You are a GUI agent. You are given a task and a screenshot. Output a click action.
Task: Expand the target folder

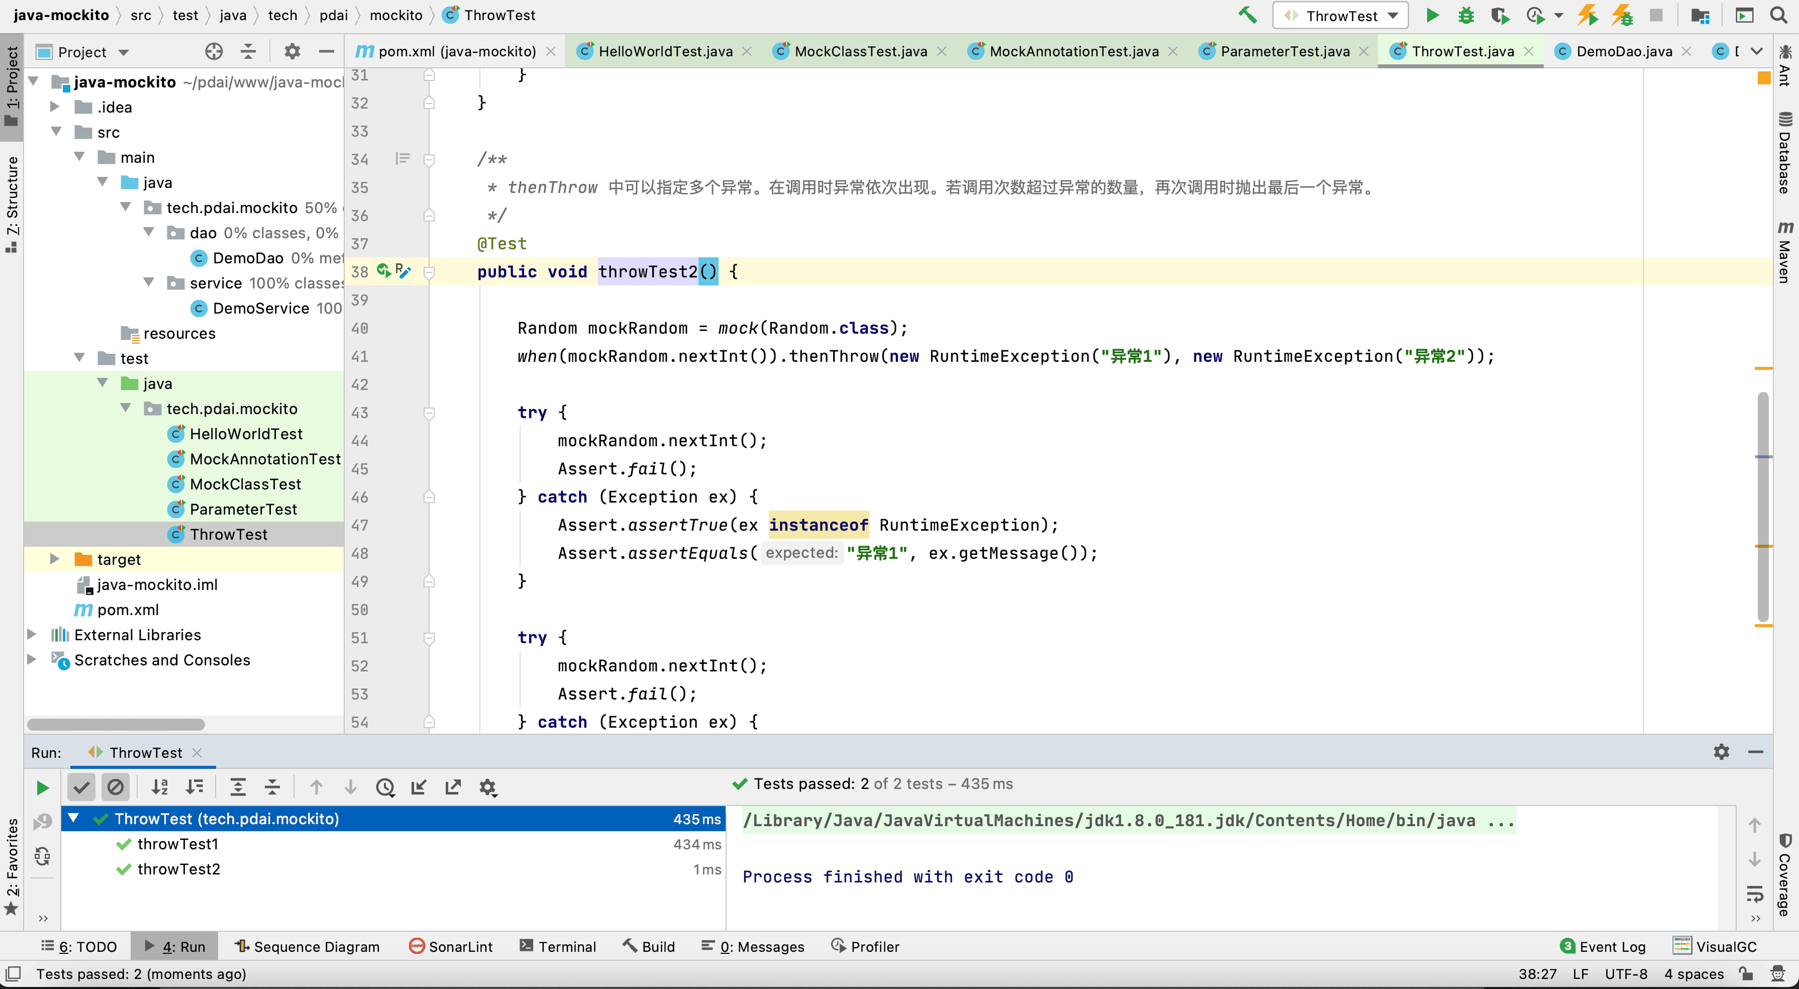pos(55,559)
